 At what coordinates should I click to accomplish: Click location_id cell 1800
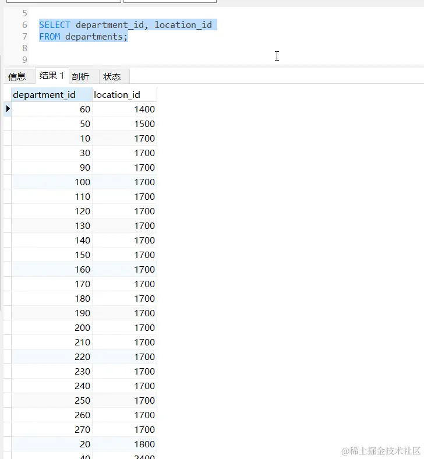coord(125,444)
